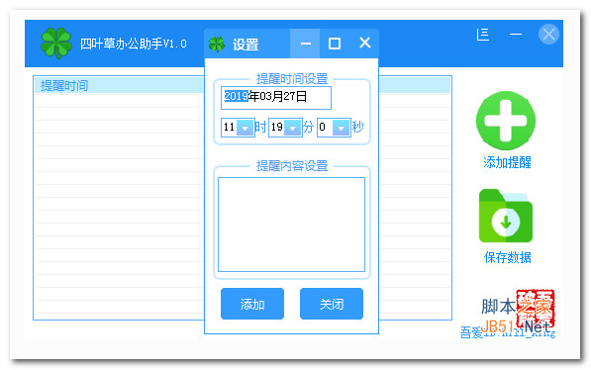Close the main window with round X button
The image size is (591, 370).
coord(548,35)
